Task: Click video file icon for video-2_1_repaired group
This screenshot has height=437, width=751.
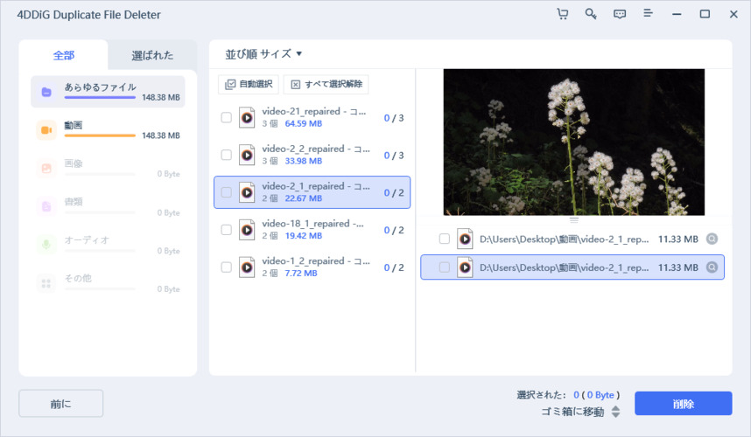Action: click(247, 192)
